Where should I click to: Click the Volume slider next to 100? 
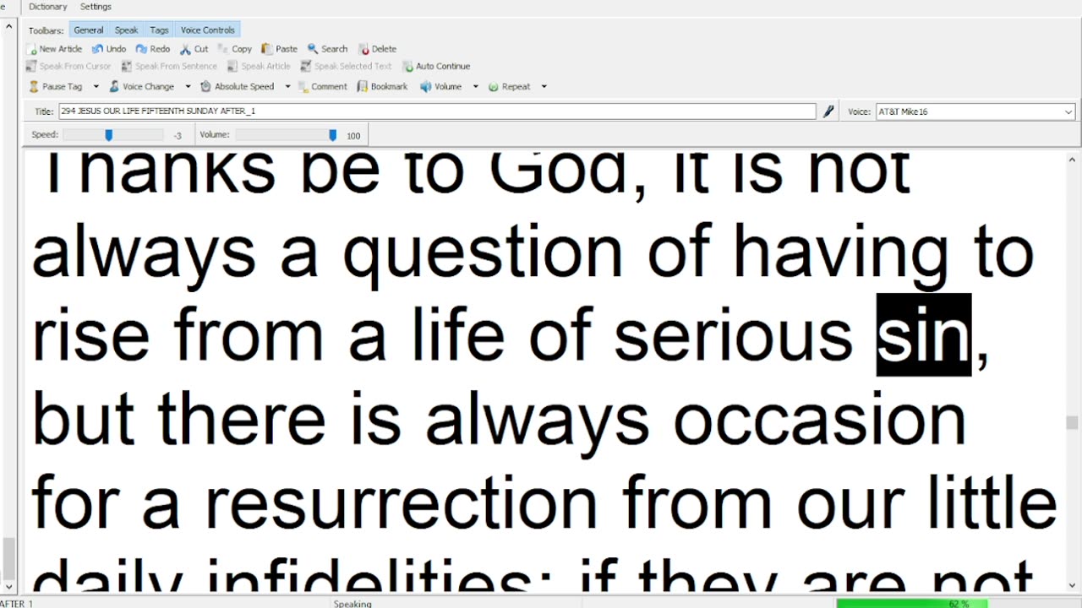pos(287,135)
